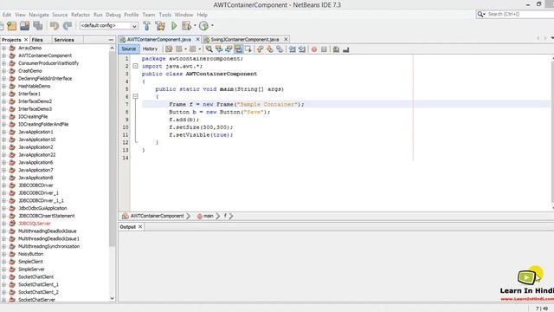Comment selected lines editor icon

click(336, 49)
